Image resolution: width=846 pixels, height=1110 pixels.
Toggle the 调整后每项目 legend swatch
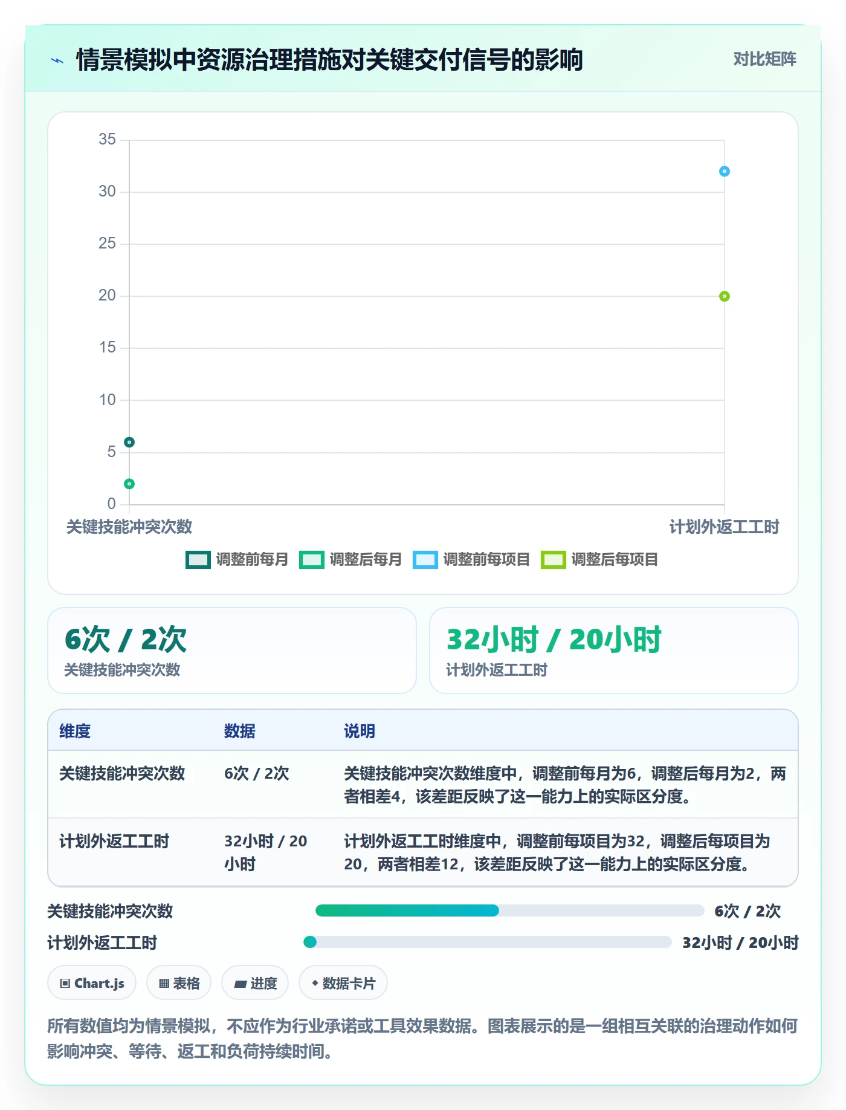[x=553, y=560]
